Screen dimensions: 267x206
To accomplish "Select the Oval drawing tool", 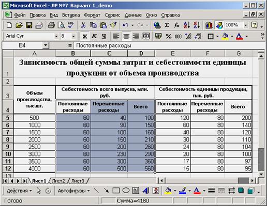I will [126, 191].
